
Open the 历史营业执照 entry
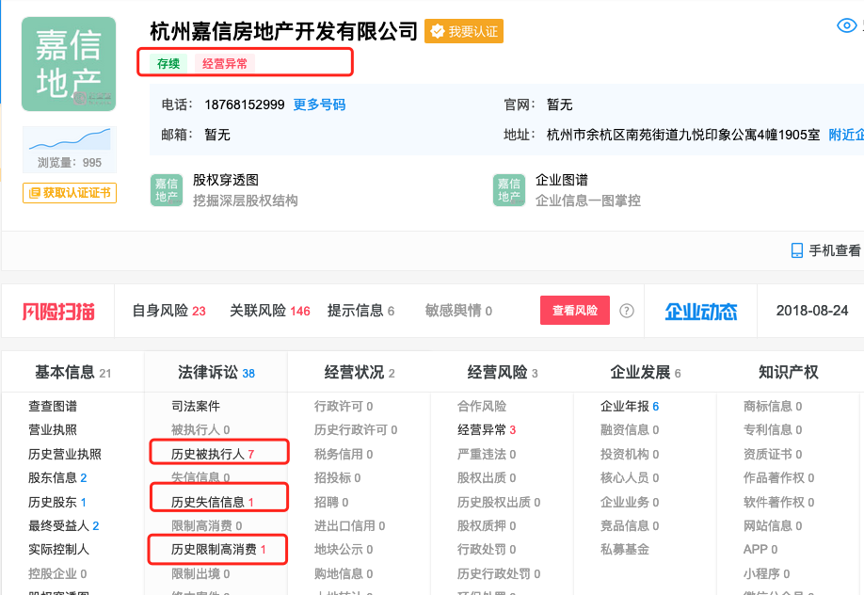pos(65,455)
